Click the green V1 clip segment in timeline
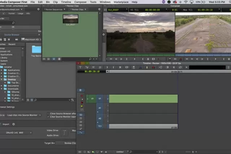231x154 pixels. [x=143, y=99]
